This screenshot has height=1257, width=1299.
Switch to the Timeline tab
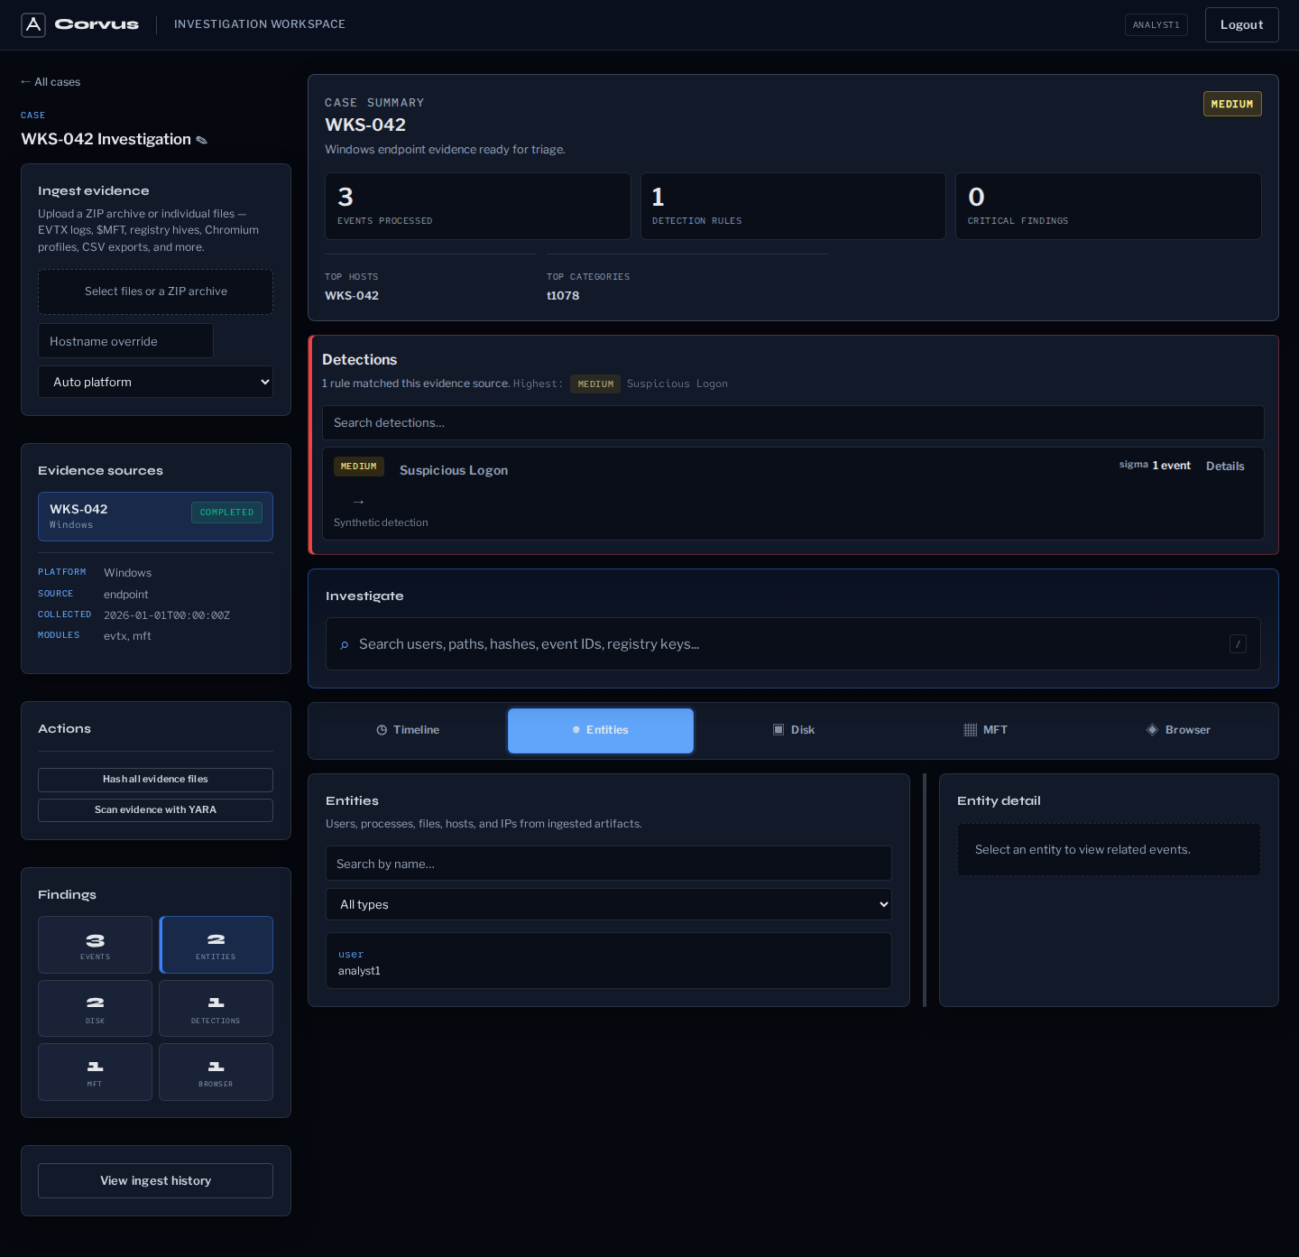coord(408,730)
